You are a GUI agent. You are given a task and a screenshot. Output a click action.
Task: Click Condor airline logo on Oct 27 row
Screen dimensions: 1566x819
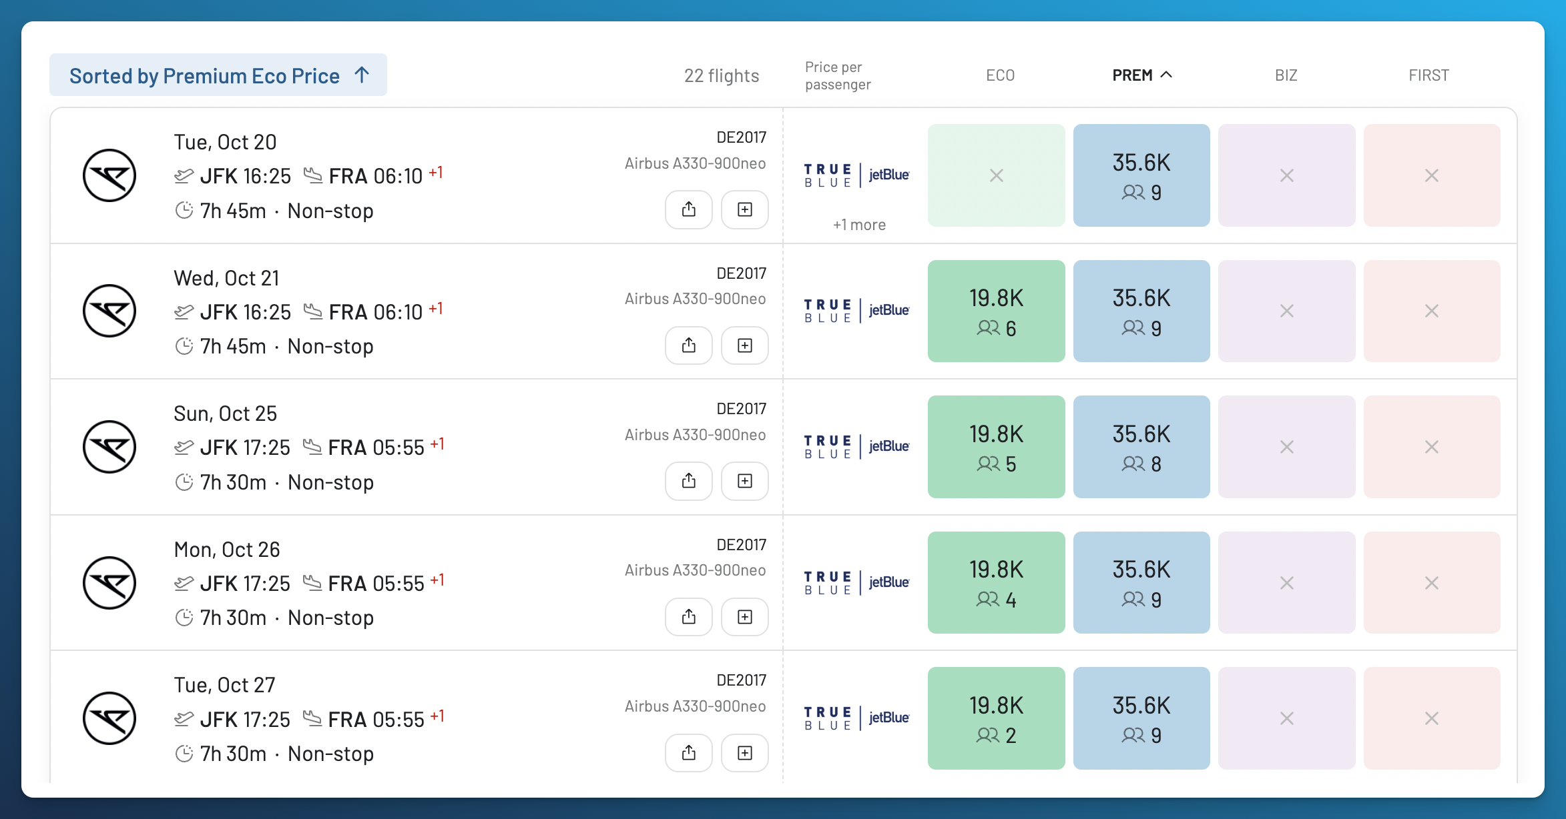[x=109, y=718]
